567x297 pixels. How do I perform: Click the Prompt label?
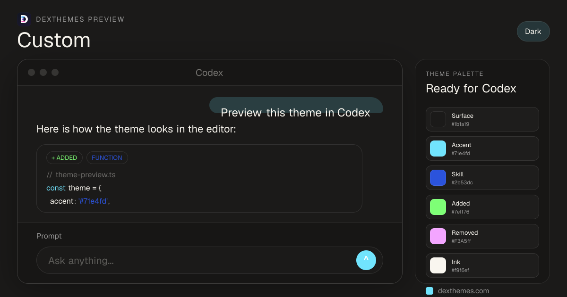click(x=49, y=236)
